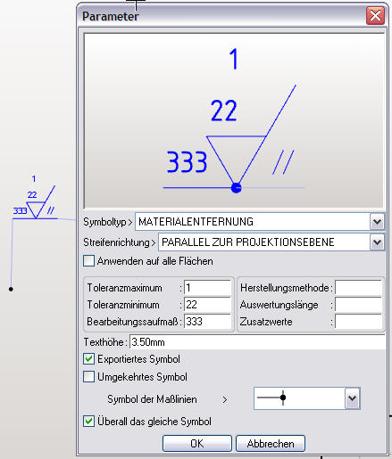Click the Toleranzminimum field showing 22
The image size is (392, 459).
pos(207,305)
